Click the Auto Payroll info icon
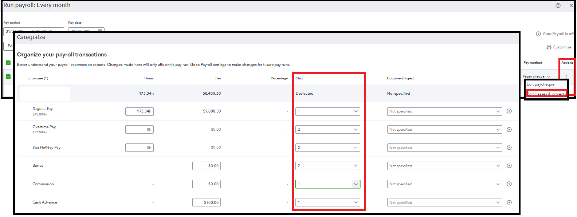The height and width of the screenshot is (217, 577). tap(538, 34)
